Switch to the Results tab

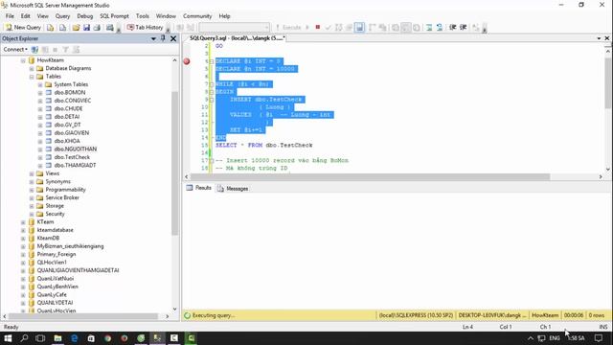pyautogui.click(x=199, y=188)
